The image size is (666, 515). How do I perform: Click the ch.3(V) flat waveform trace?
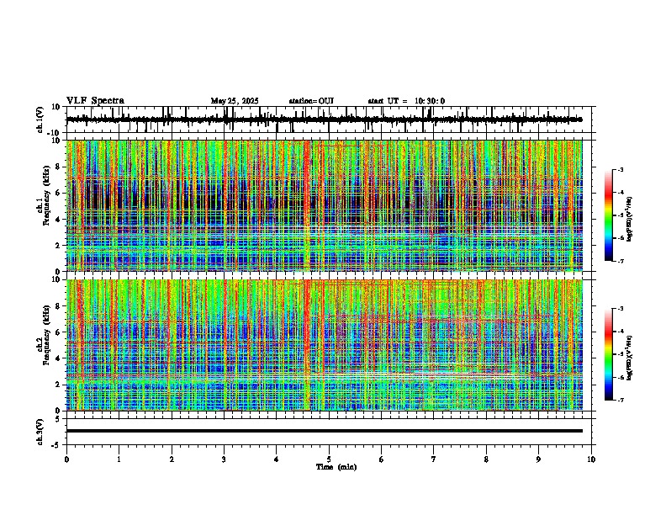click(325, 431)
